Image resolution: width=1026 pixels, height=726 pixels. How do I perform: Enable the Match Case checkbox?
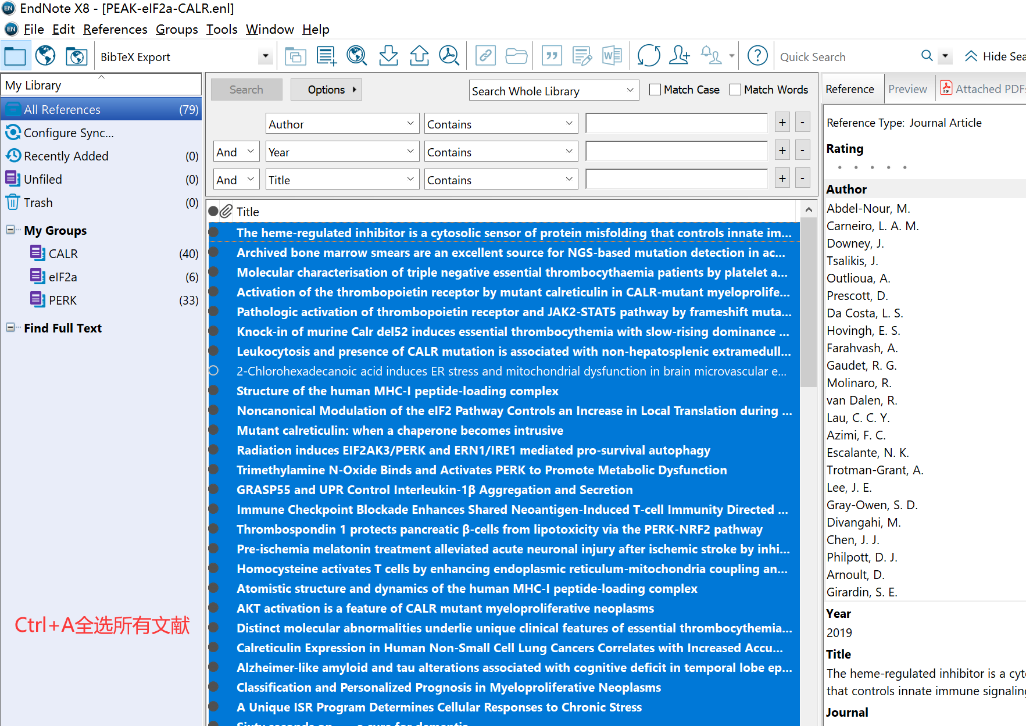[x=655, y=90]
